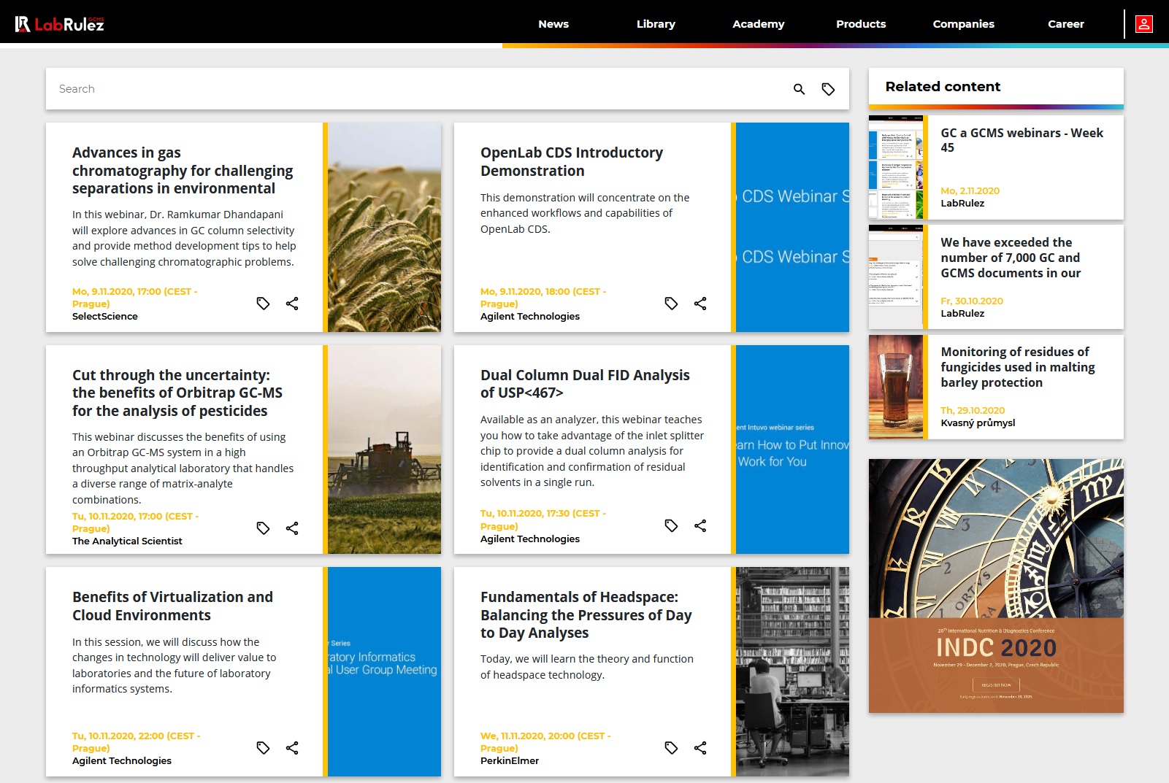Click tag icon on Advances in gas chromatography card
The height and width of the screenshot is (783, 1169).
[x=264, y=304]
